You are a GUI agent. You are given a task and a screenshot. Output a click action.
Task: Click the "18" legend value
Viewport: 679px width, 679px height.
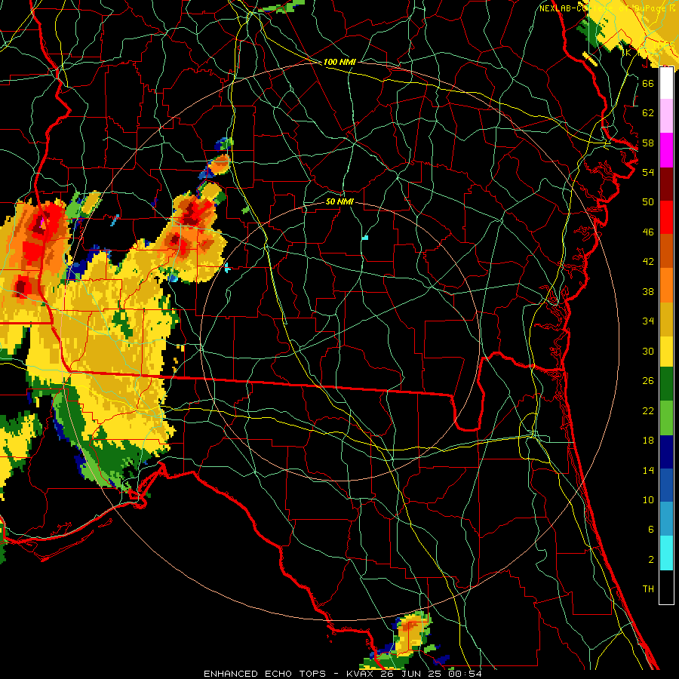tap(648, 441)
